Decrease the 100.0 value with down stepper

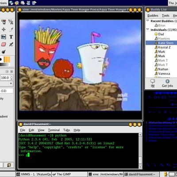(12, 79)
